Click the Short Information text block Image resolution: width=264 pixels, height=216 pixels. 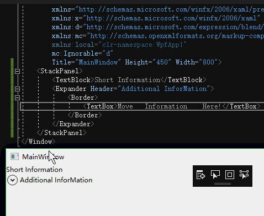(34, 170)
